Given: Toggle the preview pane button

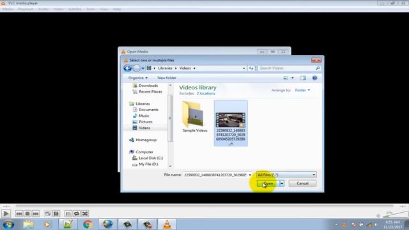Looking at the screenshot, I should click(303, 78).
